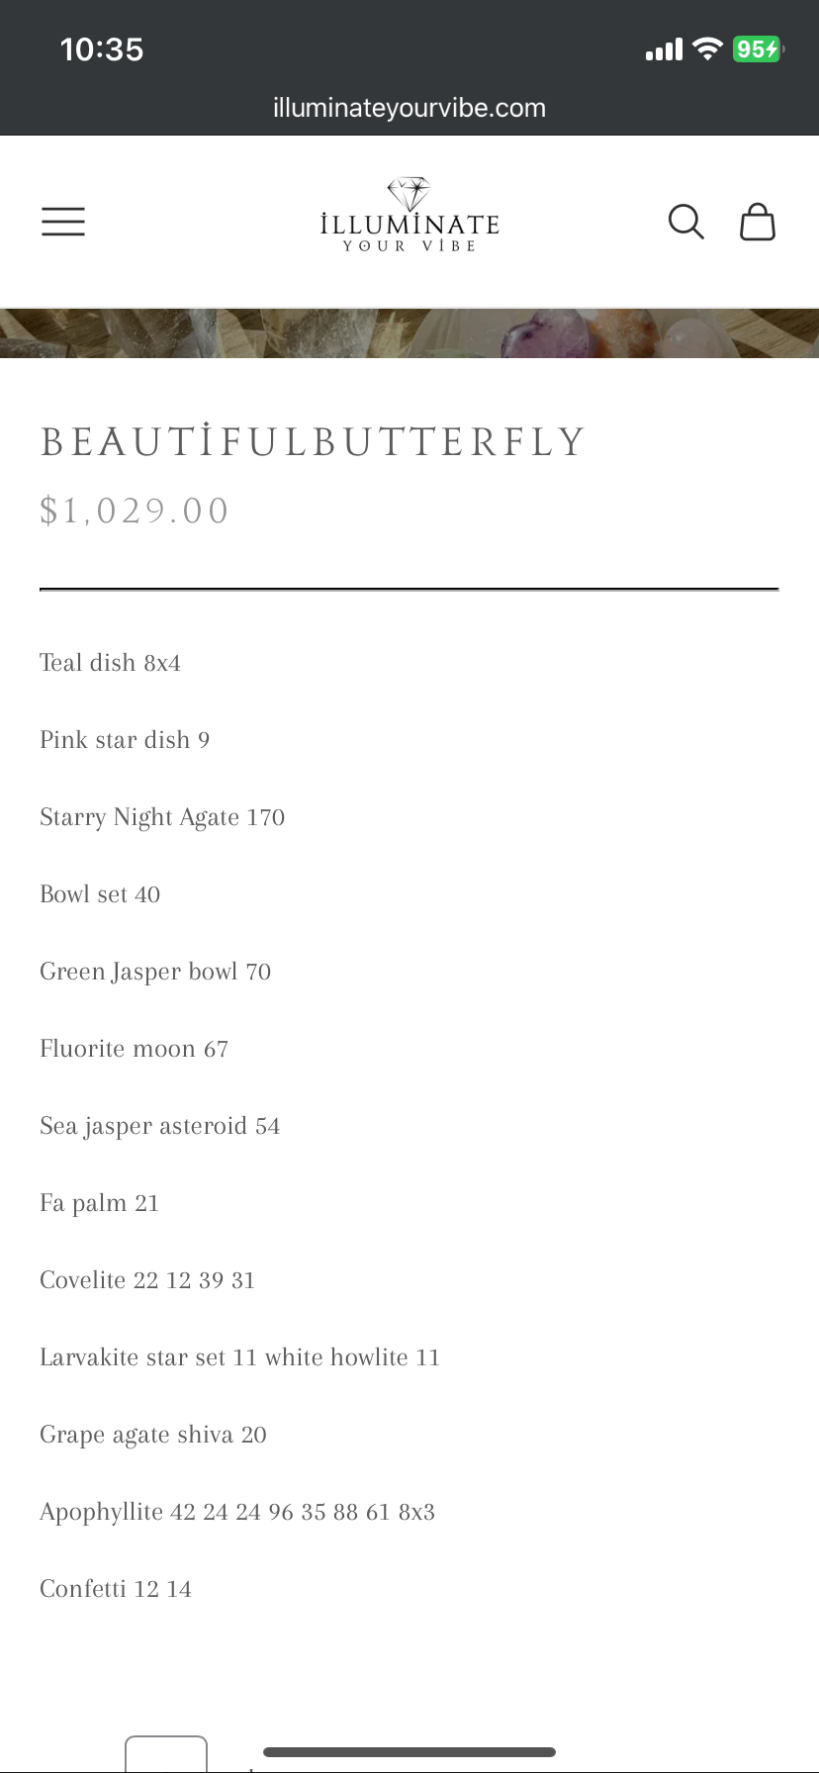Tap the Illuminate Your Vibe diamond logo
Image resolution: width=819 pixels, height=1773 pixels.
point(409,216)
